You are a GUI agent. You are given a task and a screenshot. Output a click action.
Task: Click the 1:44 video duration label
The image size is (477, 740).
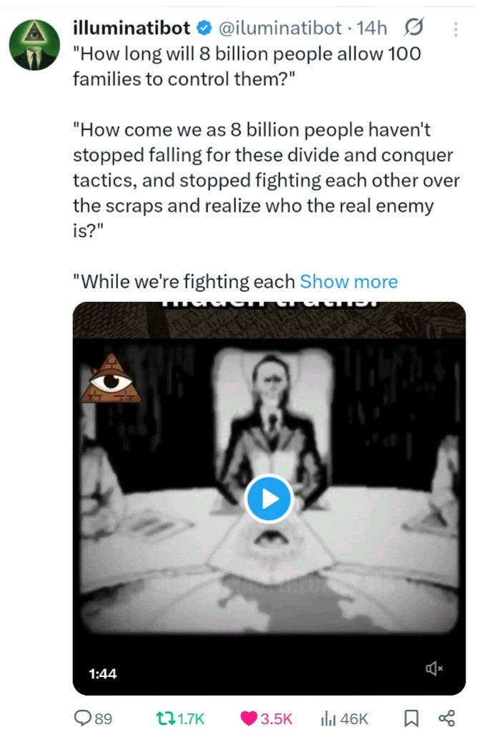(102, 673)
